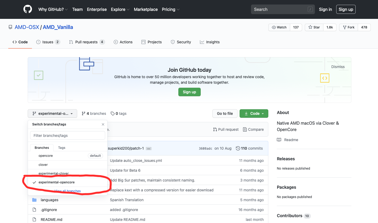Switch to the experimental-clover branch
Screen dimensions: 378x223
click(68, 174)
